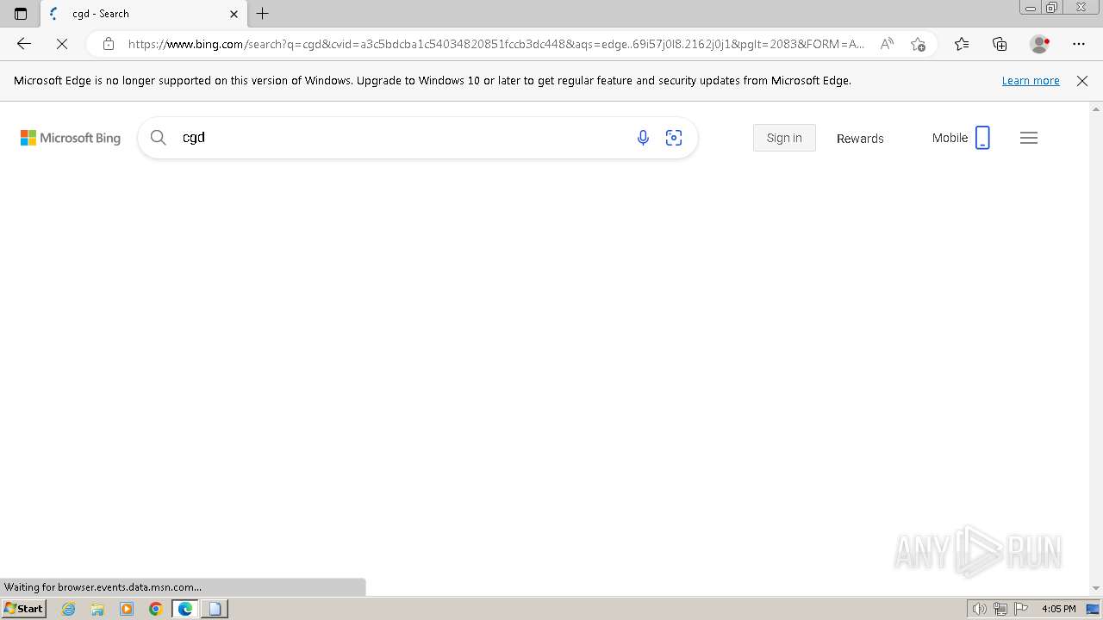Start voice search with microphone icon
The image size is (1103, 620).
[643, 138]
